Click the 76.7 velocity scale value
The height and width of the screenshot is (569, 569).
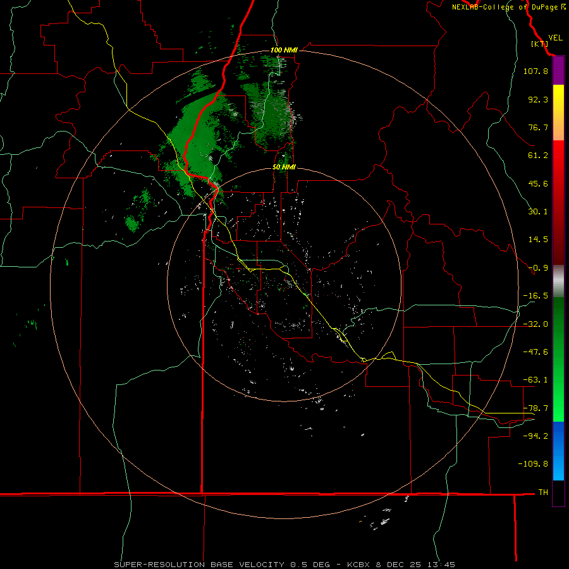pyautogui.click(x=538, y=127)
